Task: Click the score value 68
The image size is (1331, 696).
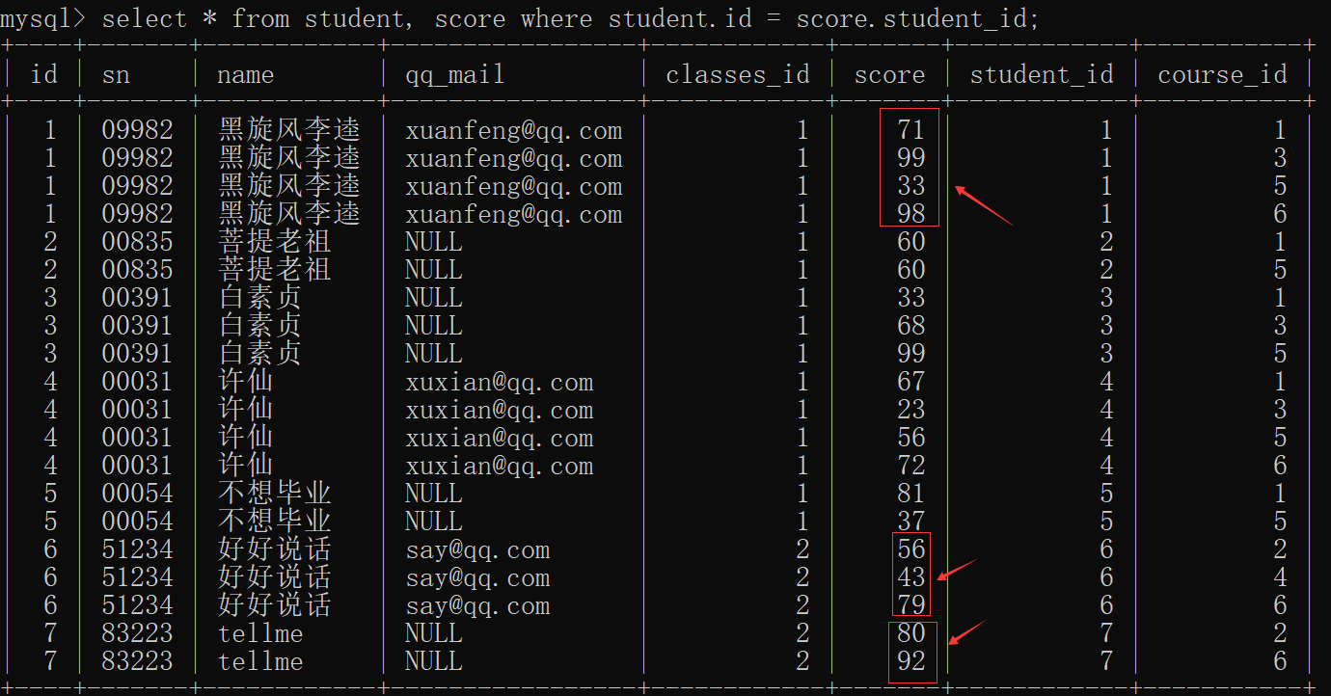Action: (910, 326)
